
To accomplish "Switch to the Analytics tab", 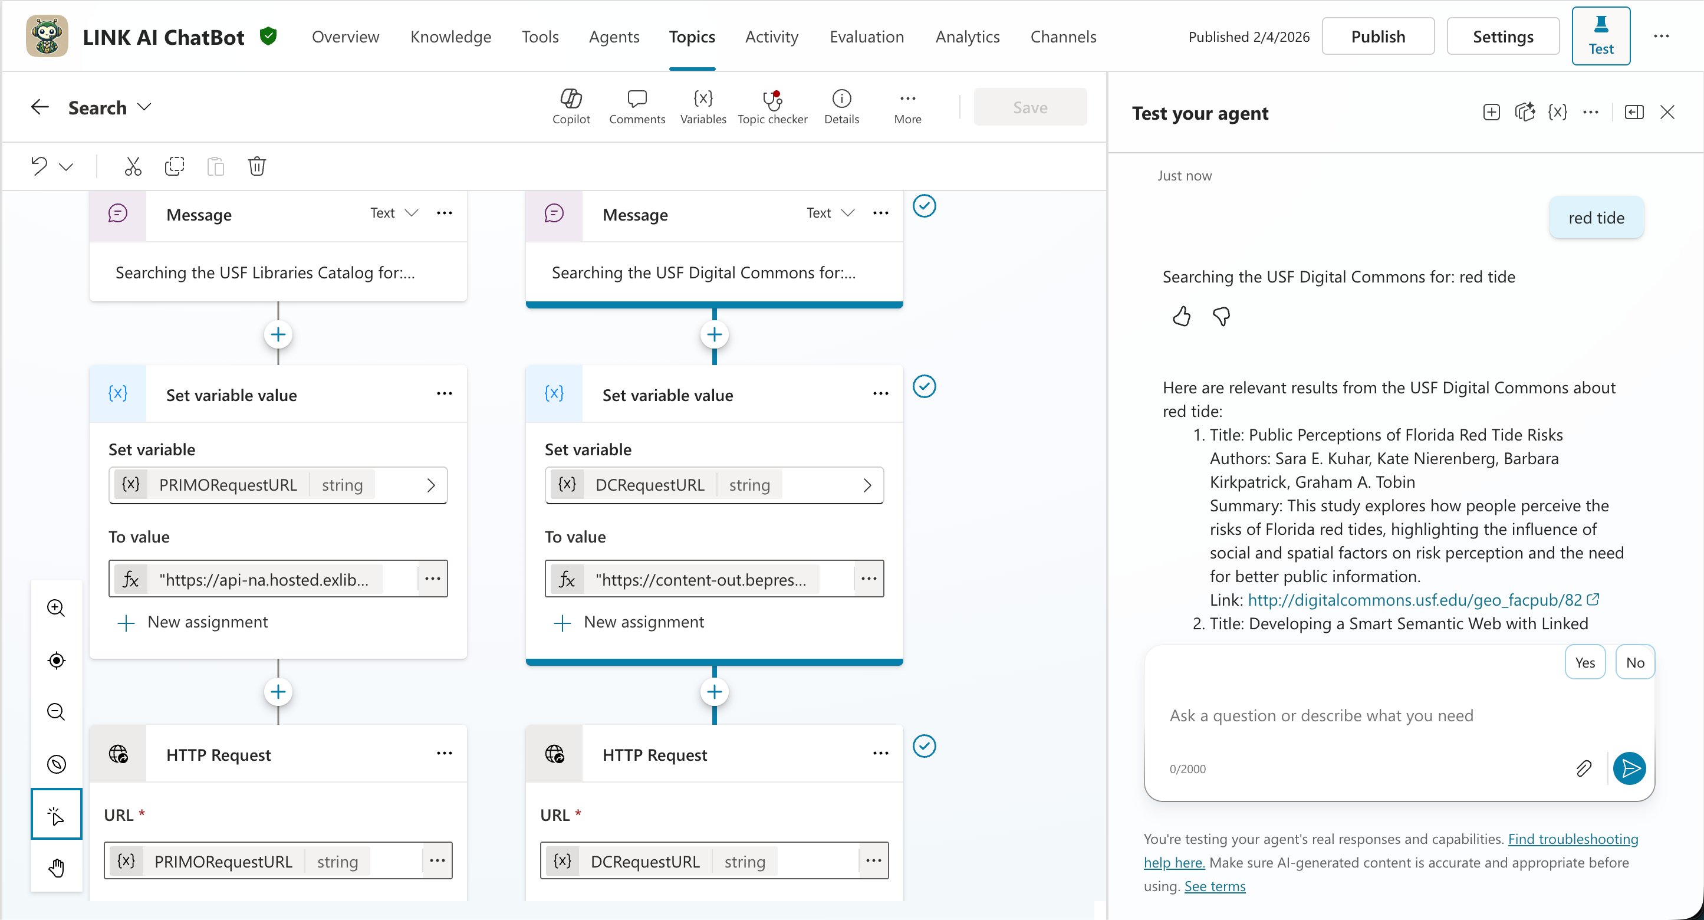I will tap(967, 37).
